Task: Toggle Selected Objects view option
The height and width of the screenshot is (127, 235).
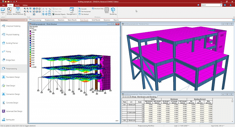Action: (59, 14)
